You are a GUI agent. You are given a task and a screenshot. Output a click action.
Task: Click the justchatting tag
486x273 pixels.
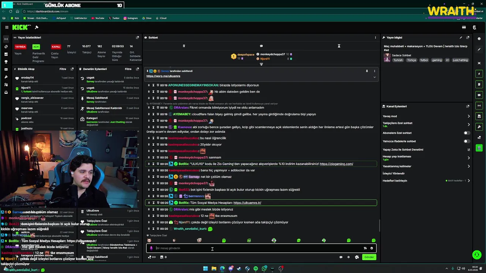click(x=460, y=60)
